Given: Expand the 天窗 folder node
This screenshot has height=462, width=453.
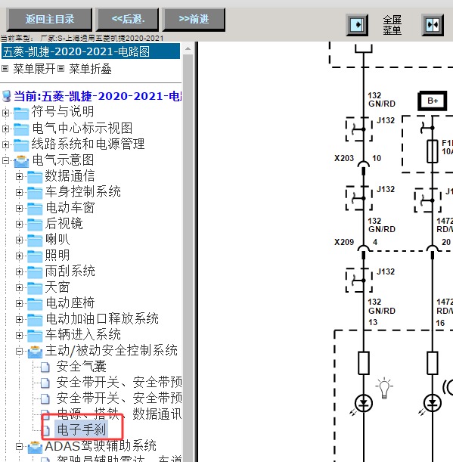Looking at the screenshot, I should click(19, 287).
